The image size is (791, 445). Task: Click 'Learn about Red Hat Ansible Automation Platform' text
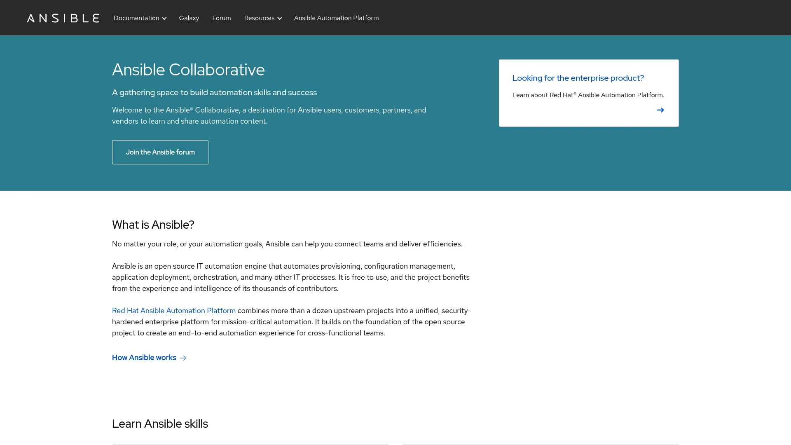(588, 95)
